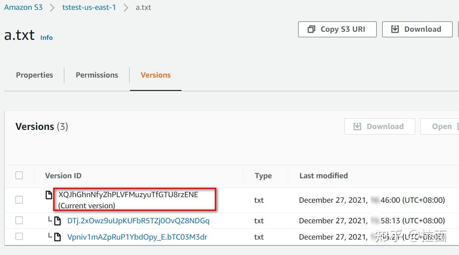Click the Last modified column header
Screen dimensions: 459x255
pos(323,176)
